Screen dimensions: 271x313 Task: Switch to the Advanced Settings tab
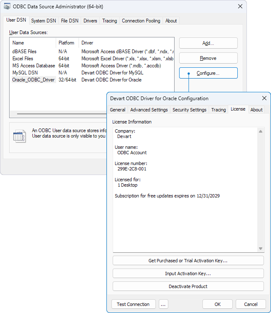[149, 110]
